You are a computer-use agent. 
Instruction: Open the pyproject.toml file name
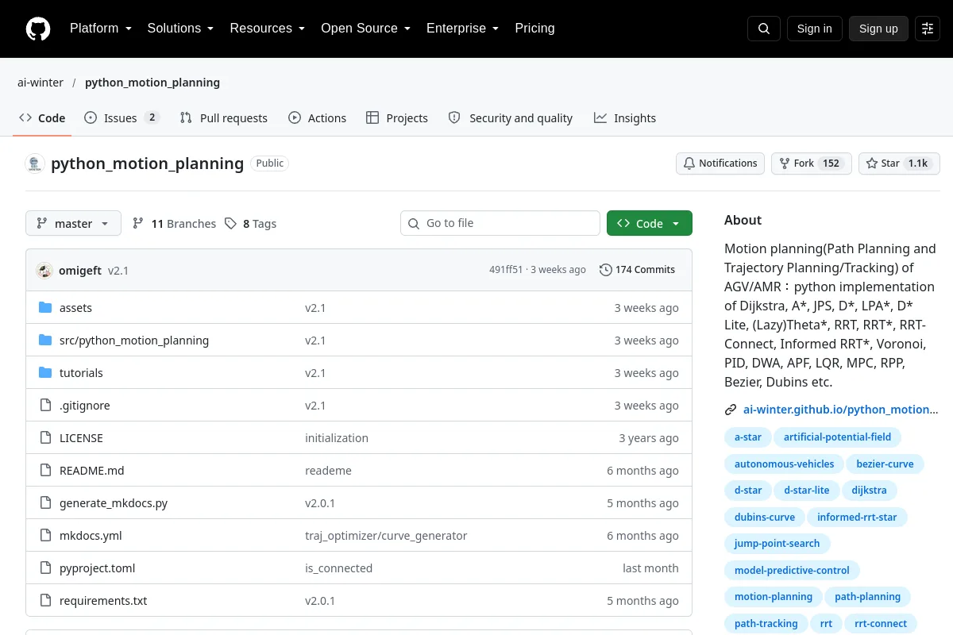click(98, 568)
